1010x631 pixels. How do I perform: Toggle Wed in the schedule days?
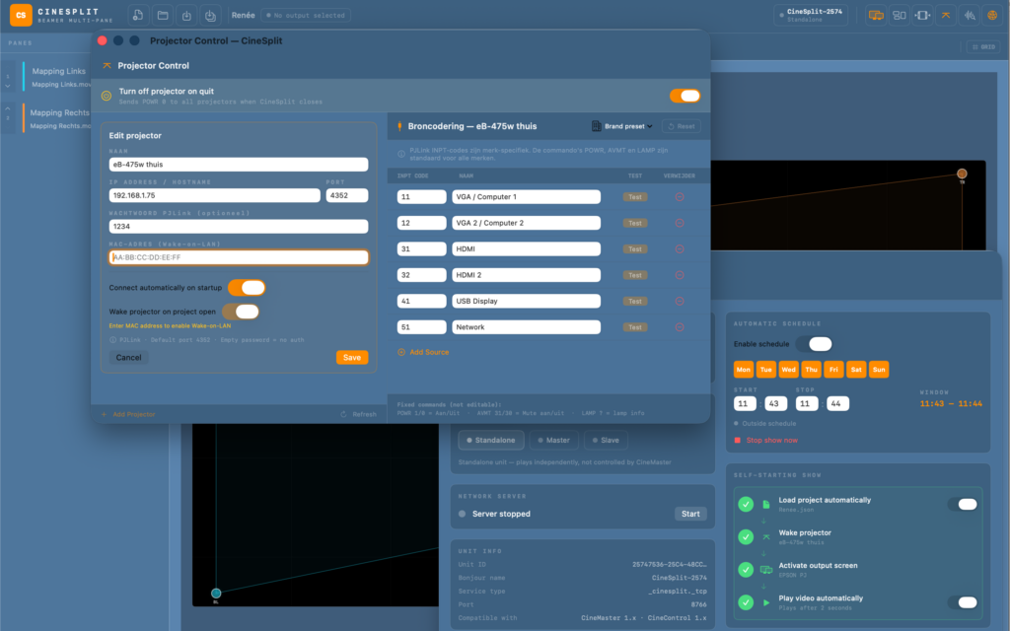click(x=788, y=370)
